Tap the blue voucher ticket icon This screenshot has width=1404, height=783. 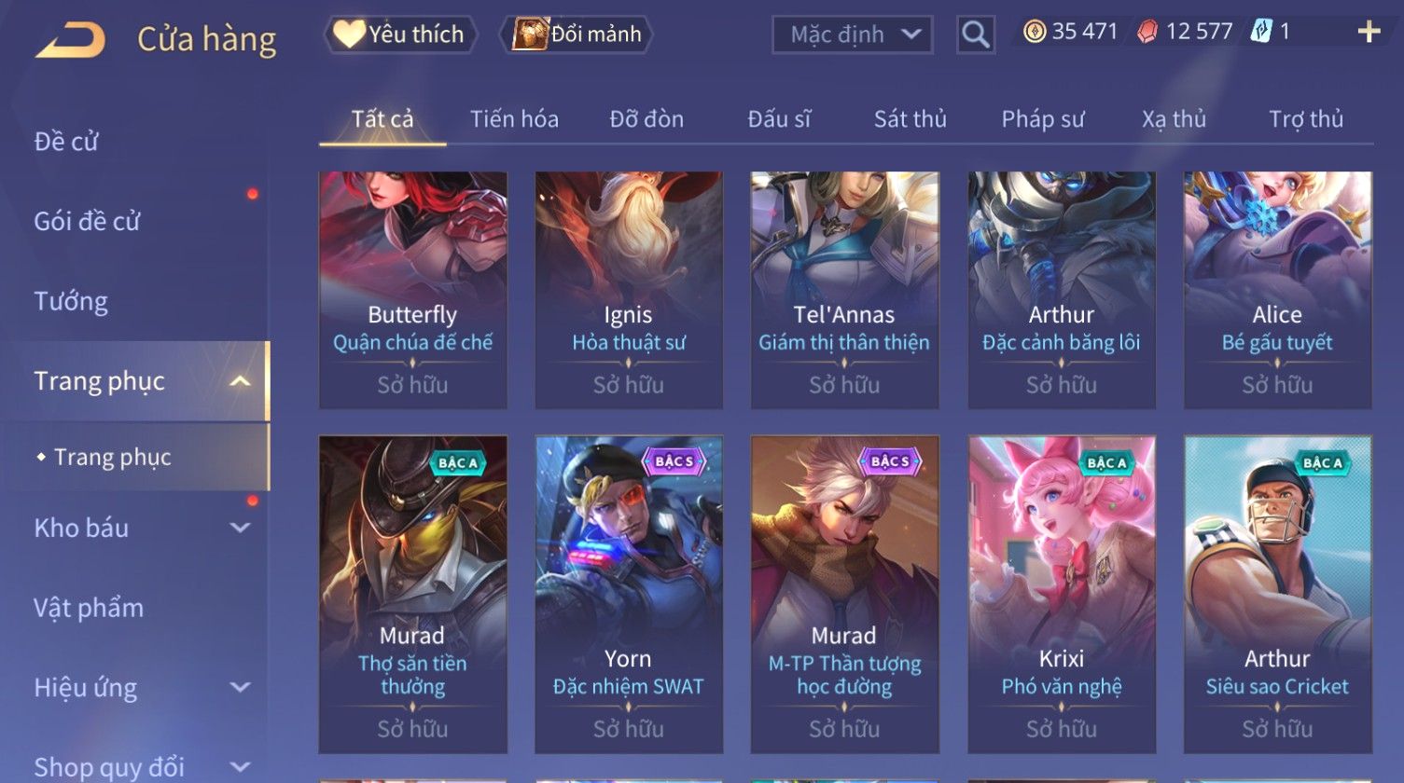pos(1260,33)
